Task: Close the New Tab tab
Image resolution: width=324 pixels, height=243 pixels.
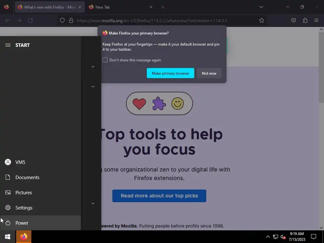Action: pos(151,7)
